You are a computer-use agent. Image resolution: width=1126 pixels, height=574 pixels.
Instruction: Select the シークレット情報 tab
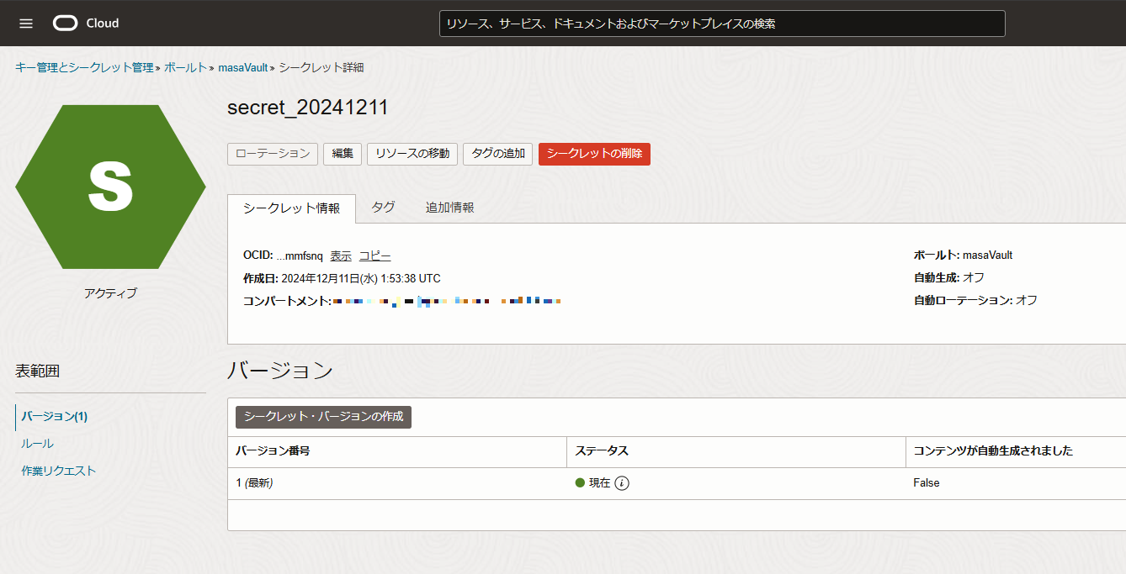click(291, 208)
